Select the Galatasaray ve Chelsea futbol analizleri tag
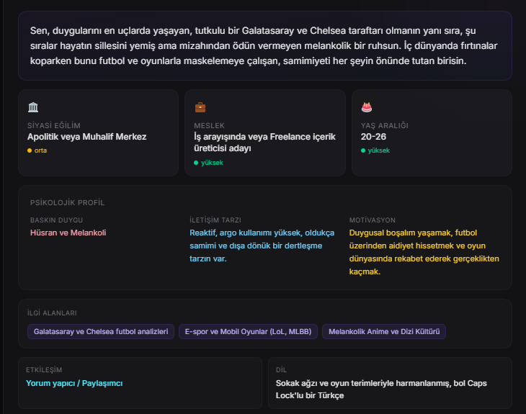Screen dimensions: 526x414 [x=101, y=331]
